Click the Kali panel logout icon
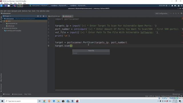The height and width of the screenshot is (103, 183). 182,6
